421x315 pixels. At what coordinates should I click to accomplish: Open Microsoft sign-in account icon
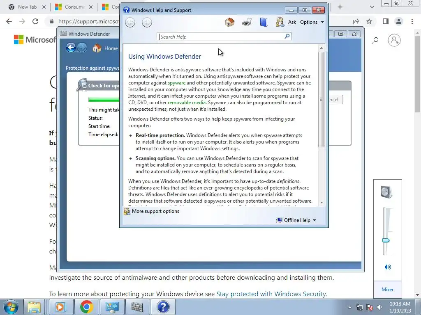pos(394,40)
